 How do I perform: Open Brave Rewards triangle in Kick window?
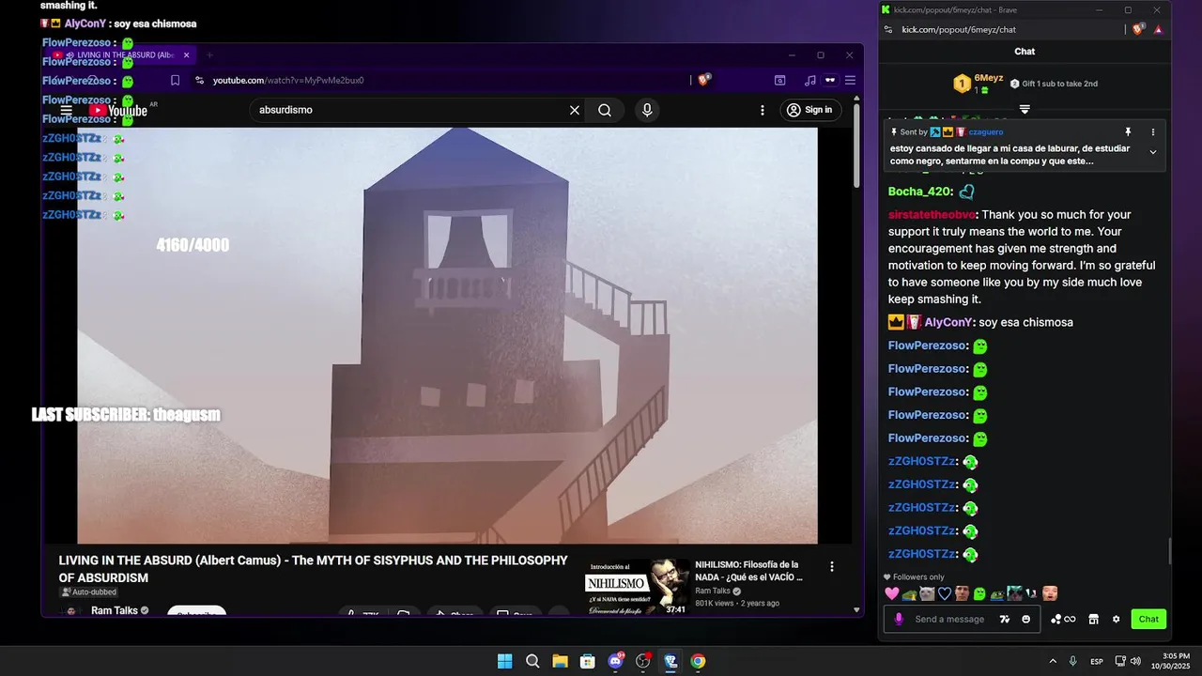click(1158, 30)
